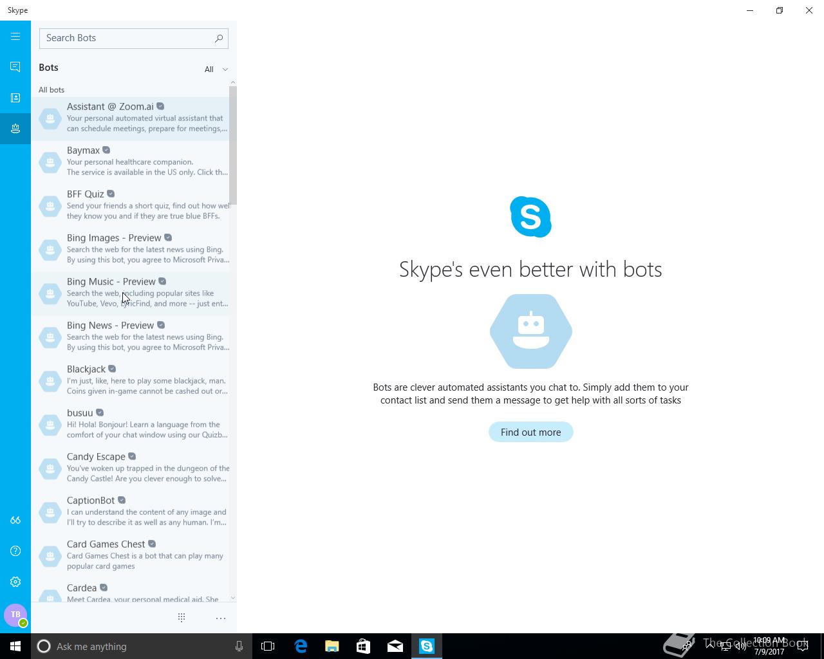Open File Explorer from taskbar
This screenshot has height=659, width=824.
pyautogui.click(x=332, y=646)
